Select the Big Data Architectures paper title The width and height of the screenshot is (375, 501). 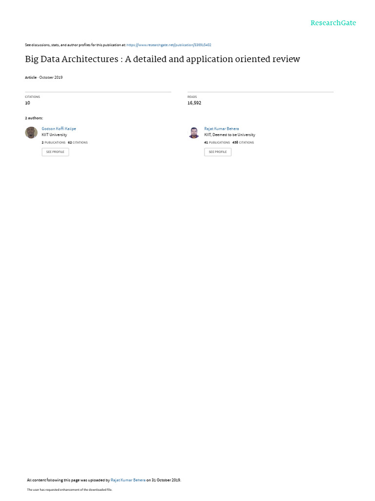[162, 59]
